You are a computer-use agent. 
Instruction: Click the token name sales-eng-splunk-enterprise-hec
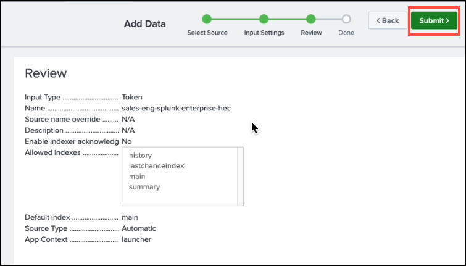click(x=176, y=108)
